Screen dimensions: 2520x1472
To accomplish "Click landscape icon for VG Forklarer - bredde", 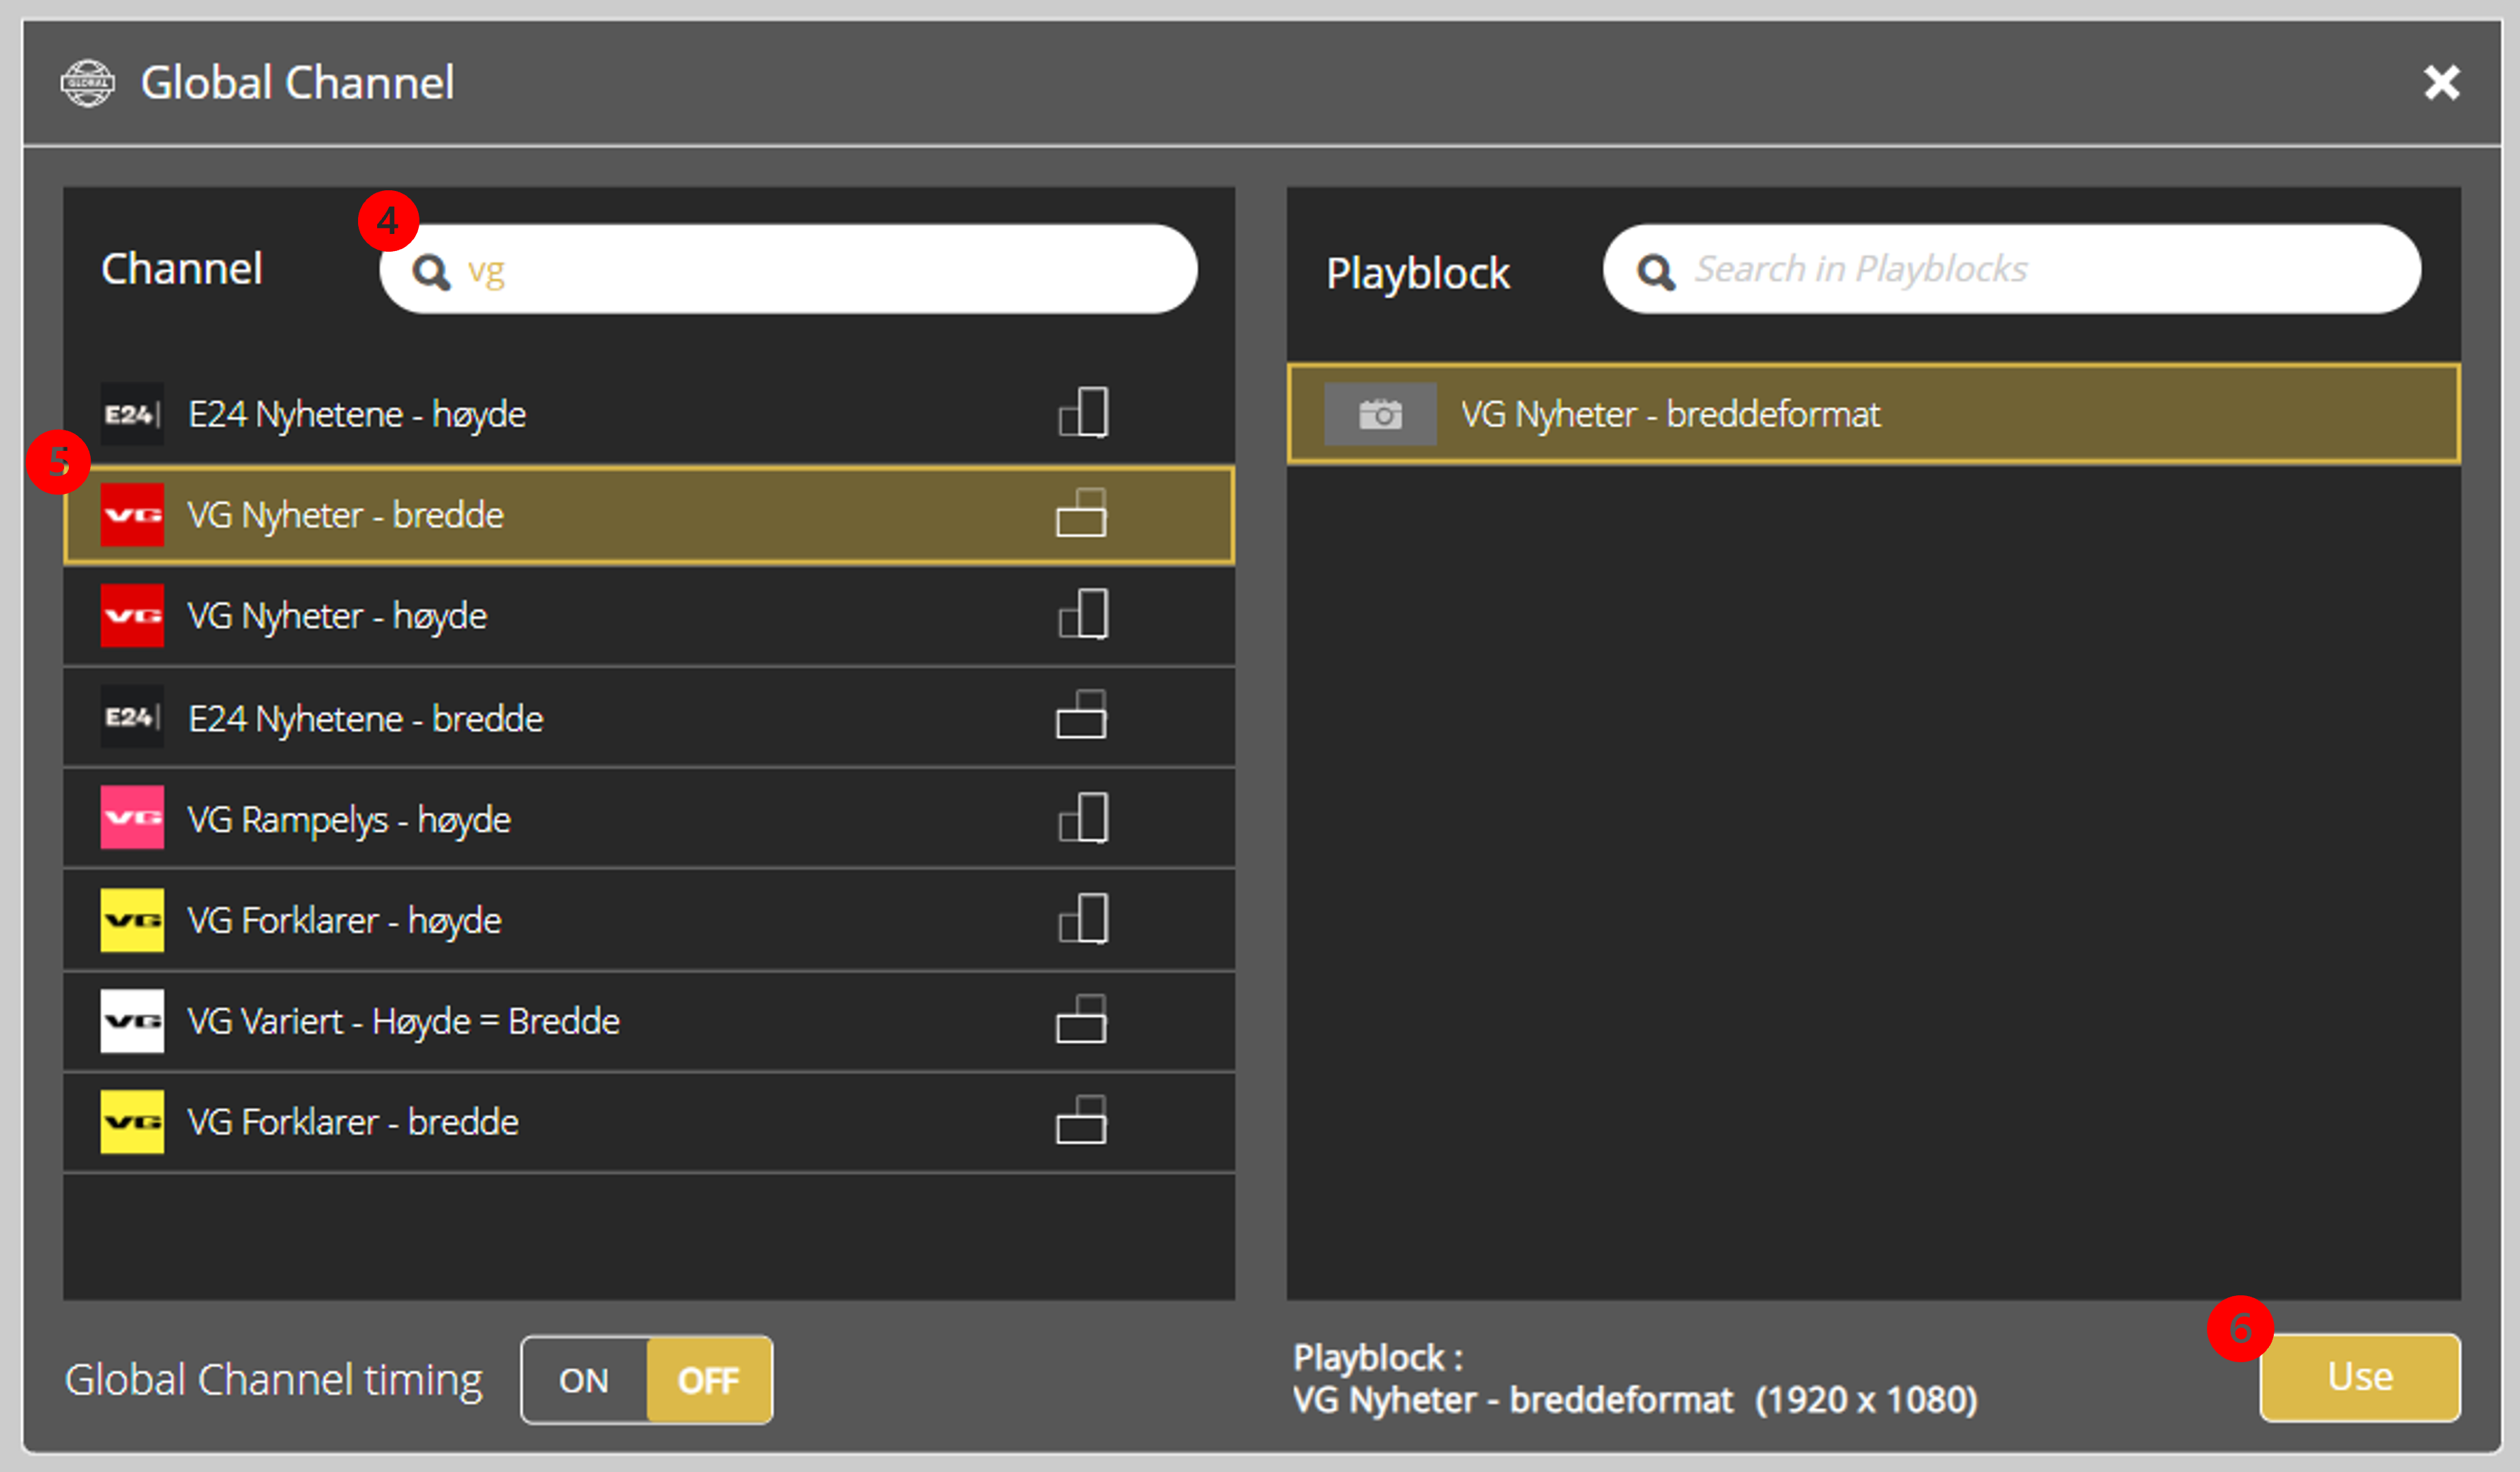I will [x=1082, y=1120].
